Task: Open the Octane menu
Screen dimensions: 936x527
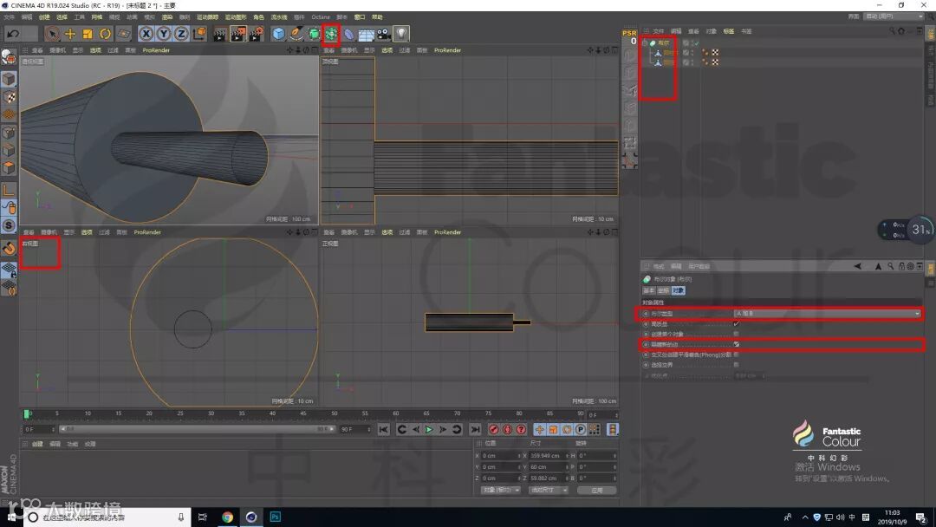Action: 320,16
